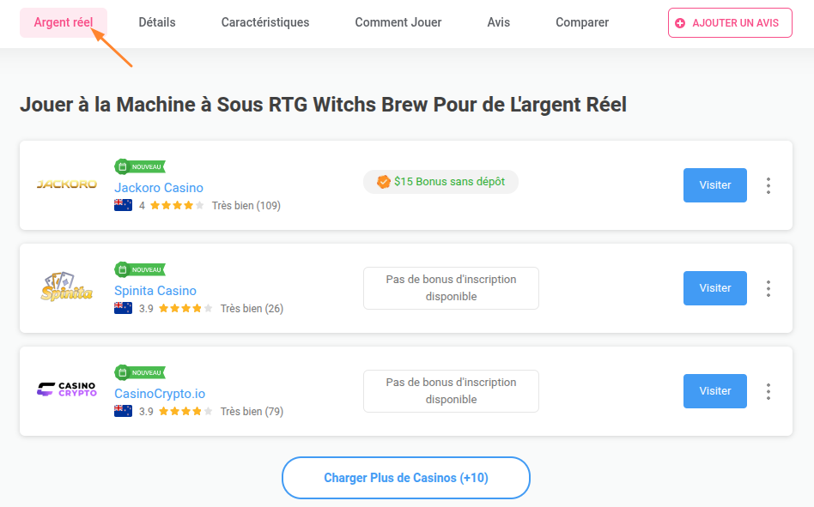The height and width of the screenshot is (507, 814).
Task: Click the orange verified icon beside $15 Bonus
Action: point(384,182)
